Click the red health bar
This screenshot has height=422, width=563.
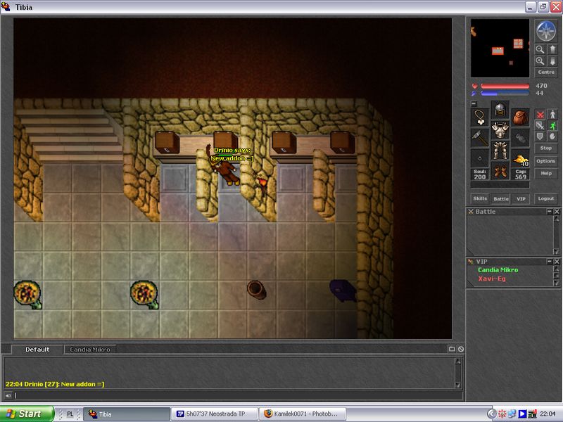tap(505, 86)
